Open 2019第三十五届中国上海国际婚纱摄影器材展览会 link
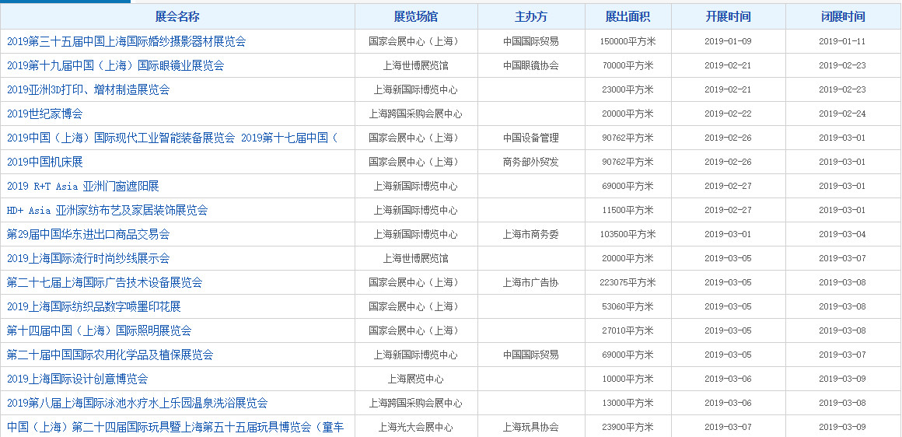902x437 pixels. click(126, 42)
